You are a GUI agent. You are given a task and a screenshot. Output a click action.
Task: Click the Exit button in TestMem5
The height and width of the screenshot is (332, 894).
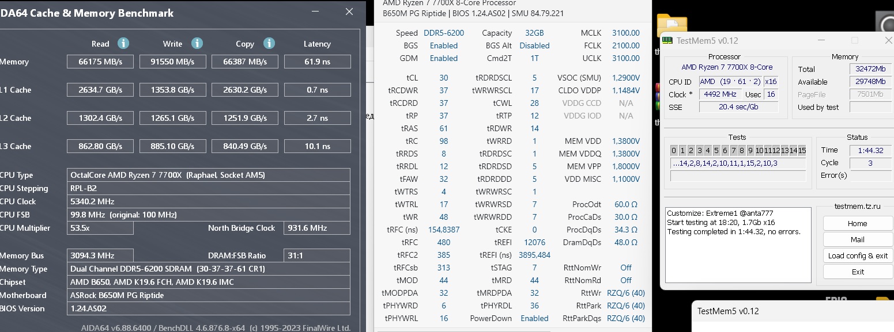tap(857, 272)
